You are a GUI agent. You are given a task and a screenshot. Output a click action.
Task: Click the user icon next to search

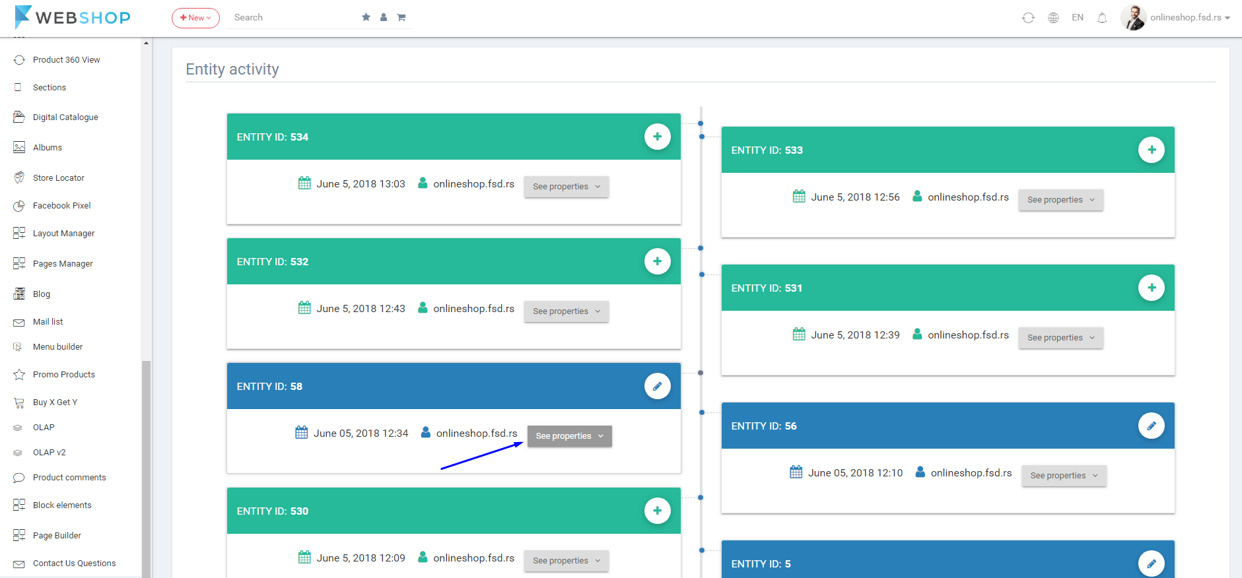(x=384, y=17)
